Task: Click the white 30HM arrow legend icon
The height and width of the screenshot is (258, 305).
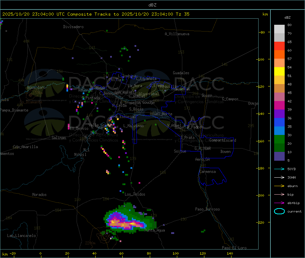Action: click(279, 177)
